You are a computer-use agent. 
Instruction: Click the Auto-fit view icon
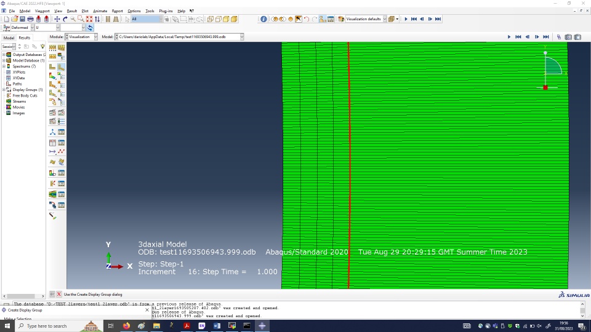[x=89, y=19]
